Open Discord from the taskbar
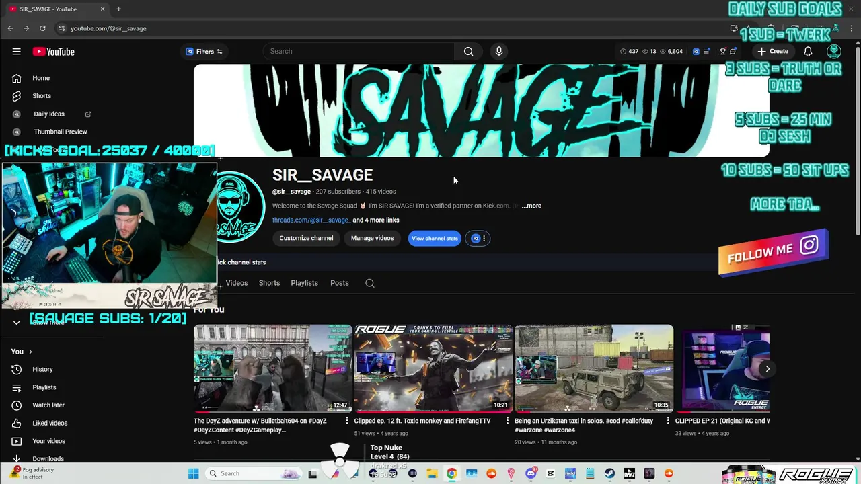861x484 pixels. pyautogui.click(x=531, y=473)
